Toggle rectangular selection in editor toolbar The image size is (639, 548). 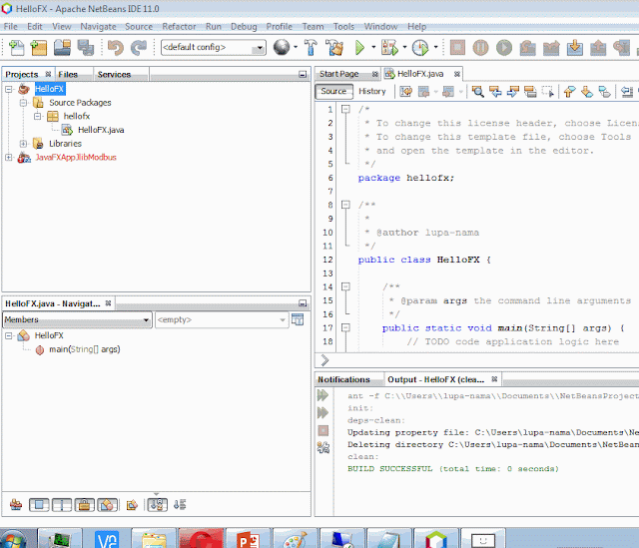(548, 91)
